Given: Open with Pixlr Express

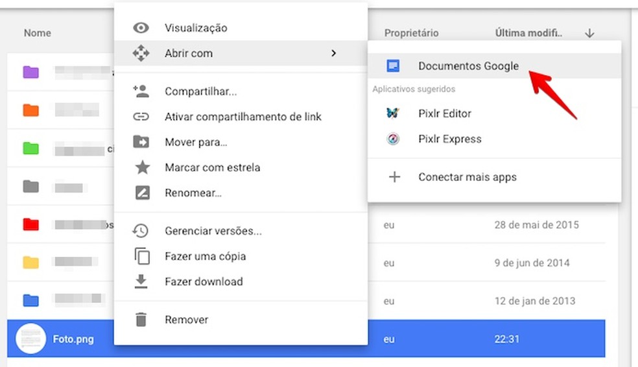Looking at the screenshot, I should click(x=449, y=139).
